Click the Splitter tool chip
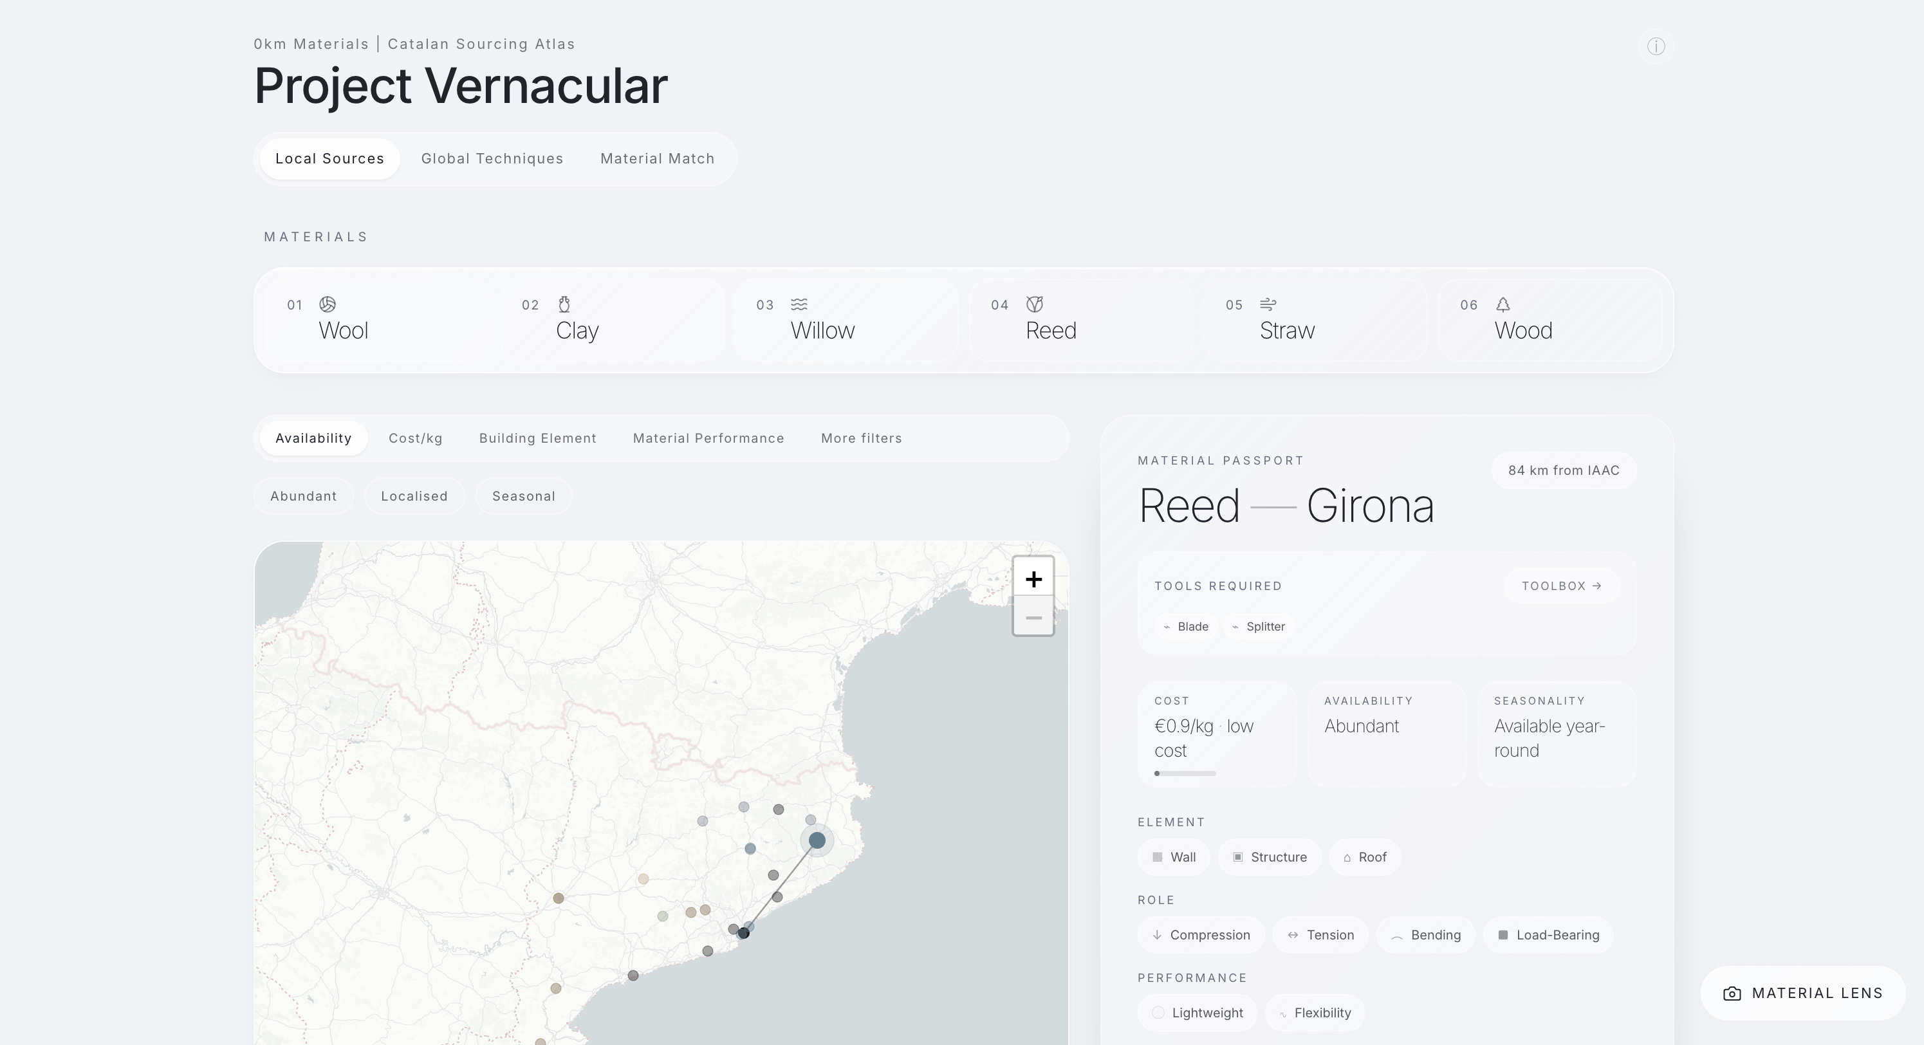1924x1045 pixels. 1259,627
